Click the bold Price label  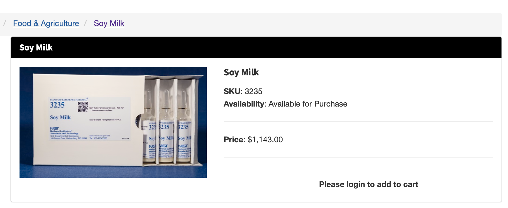(233, 139)
